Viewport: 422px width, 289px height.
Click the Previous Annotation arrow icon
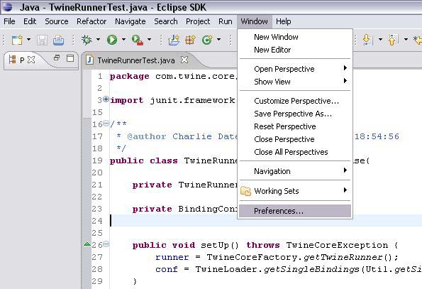pyautogui.click(x=393, y=40)
